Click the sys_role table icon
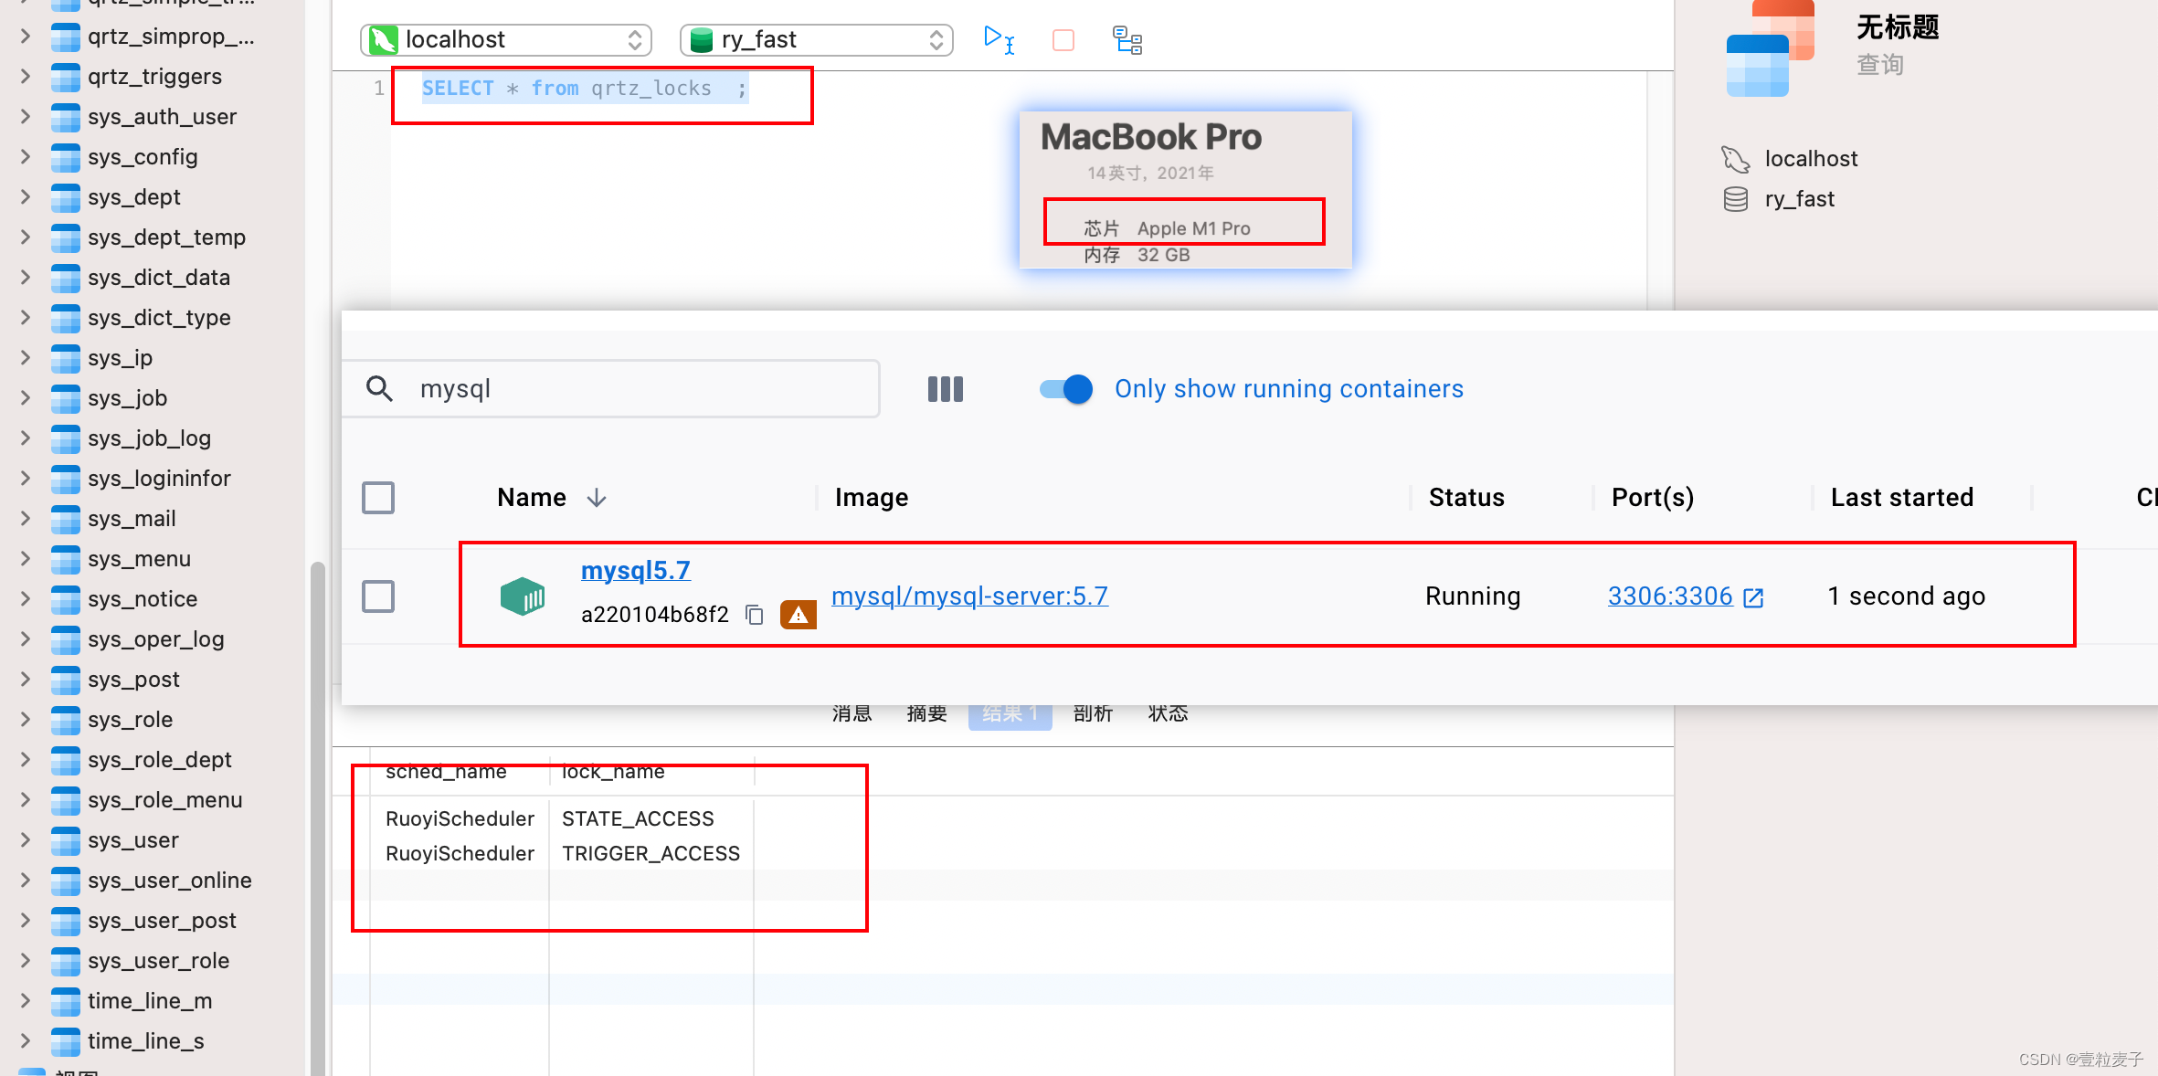 (x=66, y=720)
